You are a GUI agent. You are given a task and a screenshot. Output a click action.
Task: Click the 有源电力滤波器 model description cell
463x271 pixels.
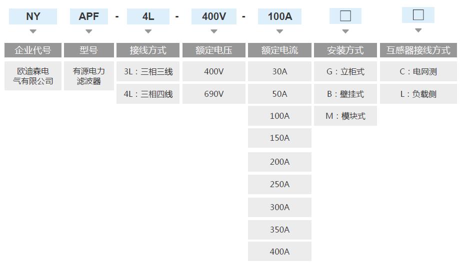coord(89,76)
